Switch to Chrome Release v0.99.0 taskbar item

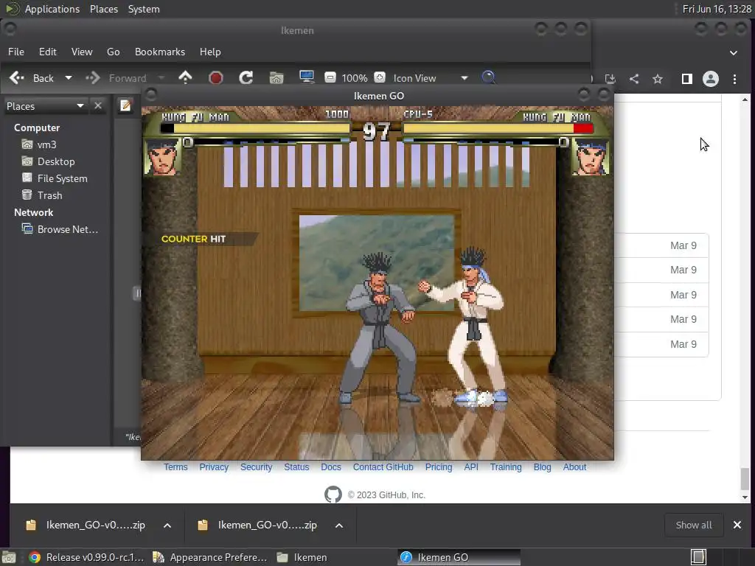click(87, 557)
